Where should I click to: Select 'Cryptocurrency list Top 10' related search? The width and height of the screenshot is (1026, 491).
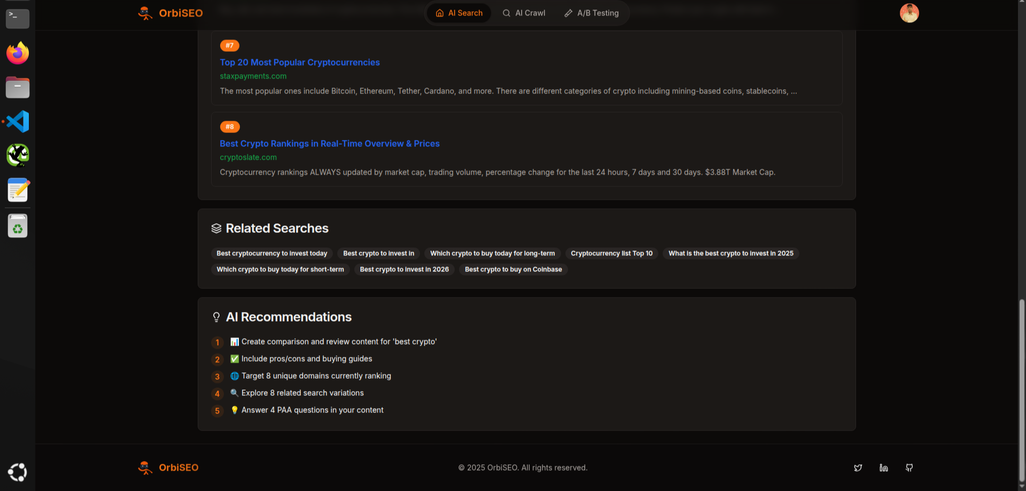pyautogui.click(x=611, y=253)
